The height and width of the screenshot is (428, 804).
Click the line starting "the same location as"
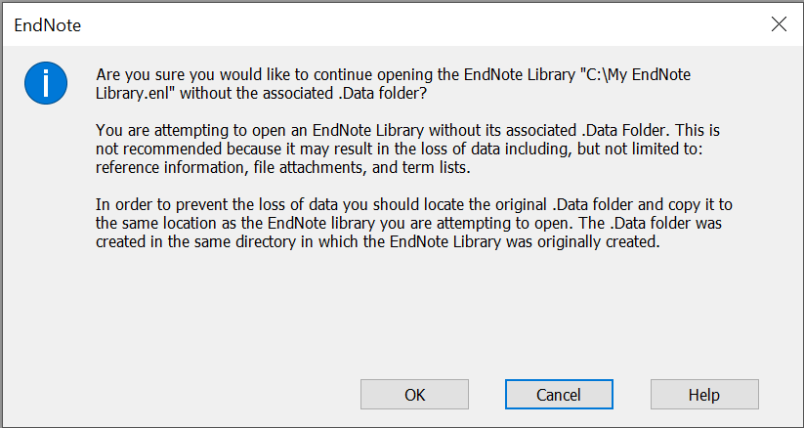[391, 223]
